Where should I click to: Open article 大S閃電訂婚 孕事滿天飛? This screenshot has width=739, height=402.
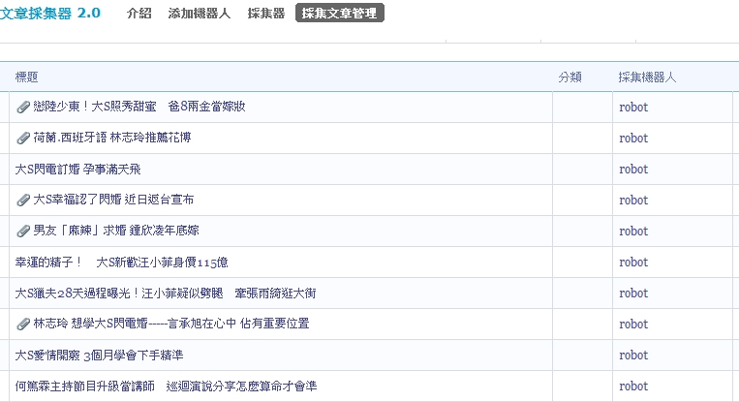pos(78,170)
